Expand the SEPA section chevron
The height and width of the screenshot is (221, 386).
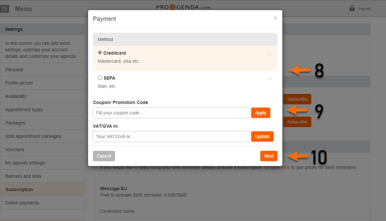click(270, 78)
